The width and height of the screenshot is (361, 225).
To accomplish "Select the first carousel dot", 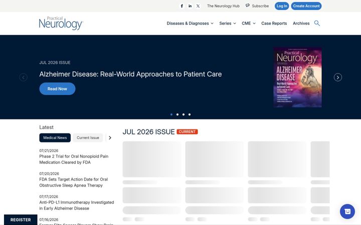I will 171,114.
